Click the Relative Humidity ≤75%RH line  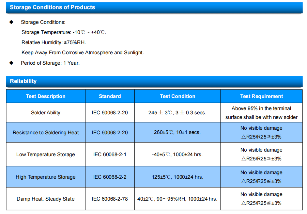pyautogui.click(x=54, y=42)
